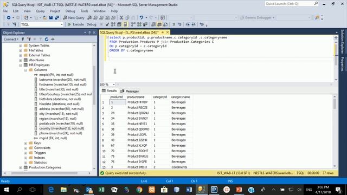Open Word from the taskbar
The image size is (347, 195).
click(189, 190)
